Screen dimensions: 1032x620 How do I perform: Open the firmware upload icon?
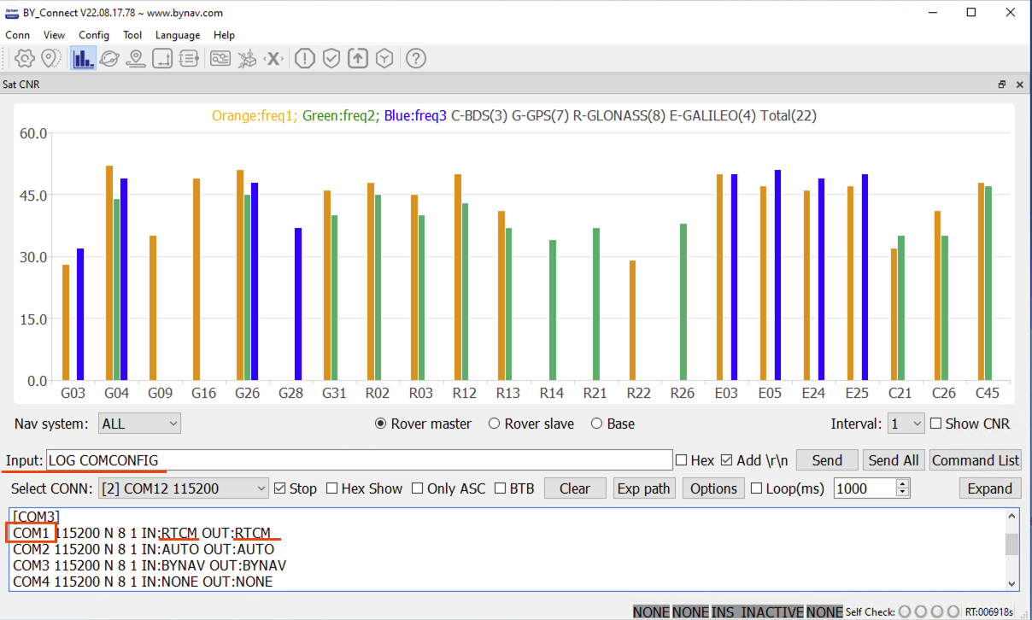(x=357, y=58)
